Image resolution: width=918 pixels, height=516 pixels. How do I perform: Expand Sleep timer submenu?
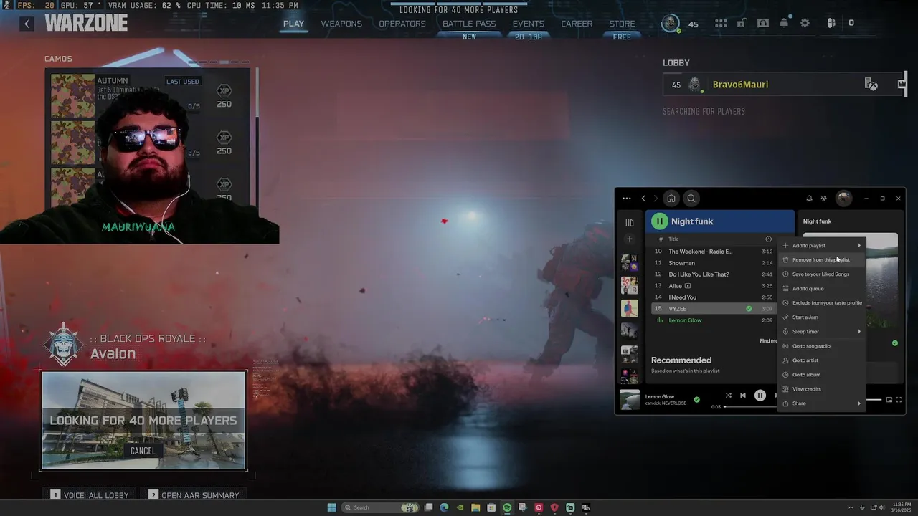(822, 332)
